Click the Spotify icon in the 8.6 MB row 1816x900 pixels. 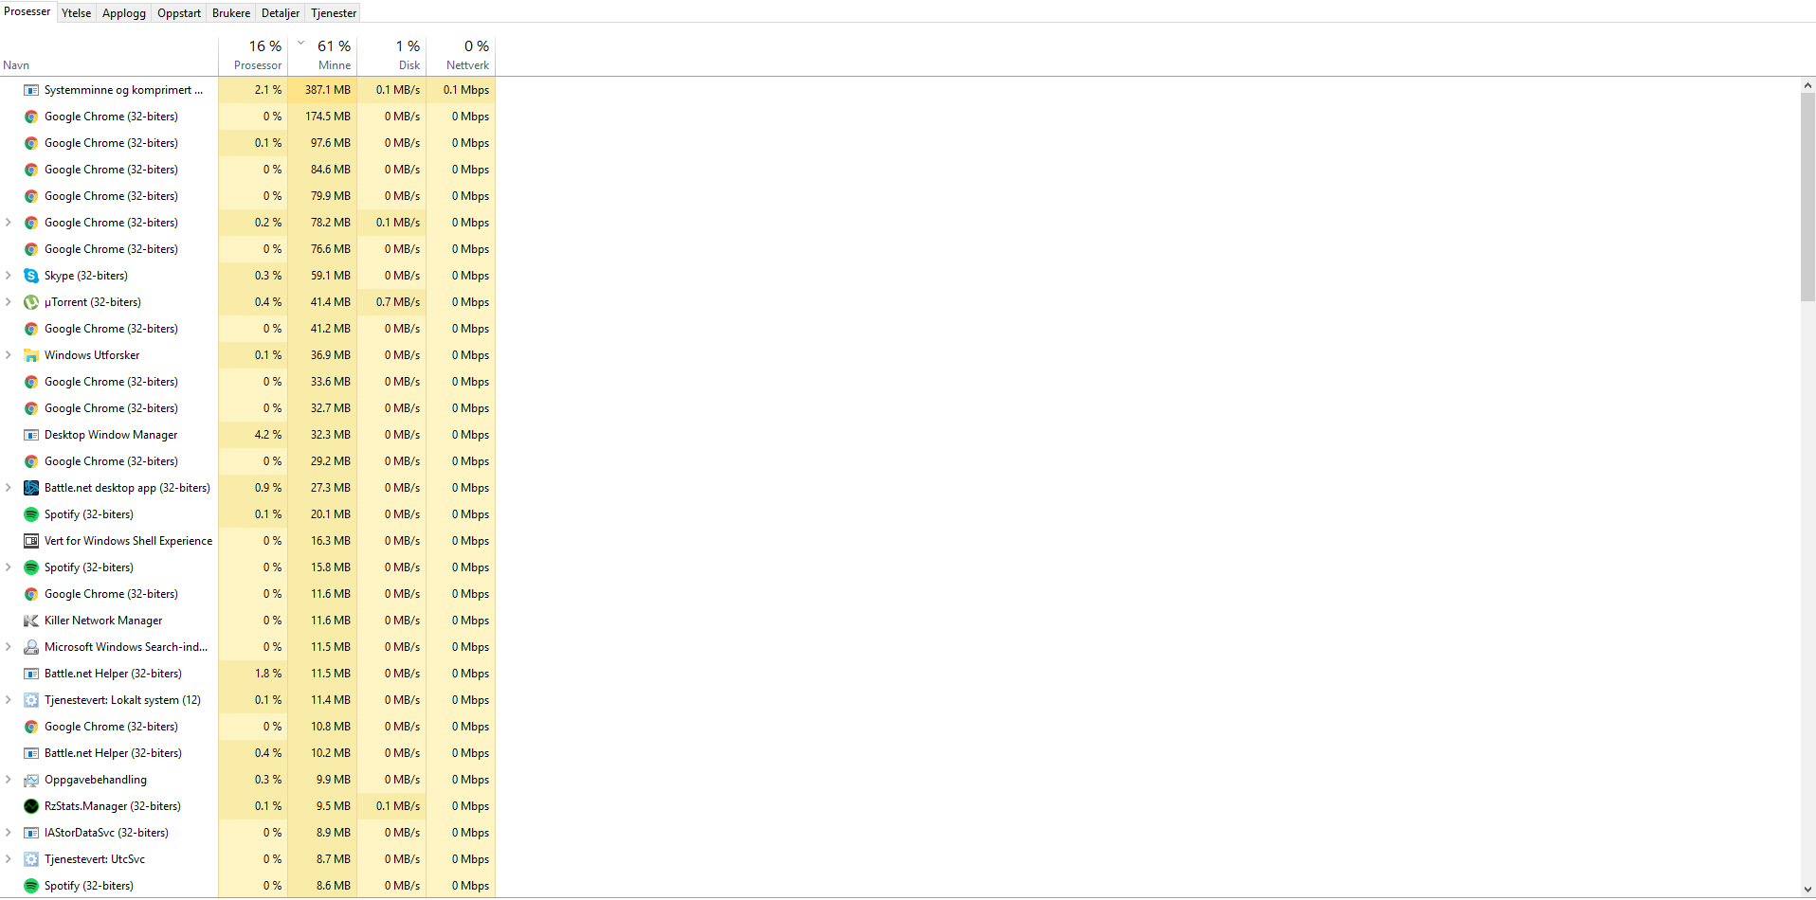pyautogui.click(x=31, y=886)
